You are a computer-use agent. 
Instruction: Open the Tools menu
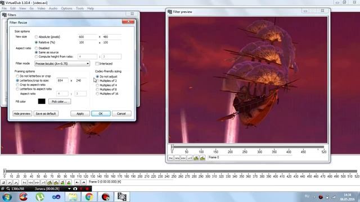(x=80, y=8)
